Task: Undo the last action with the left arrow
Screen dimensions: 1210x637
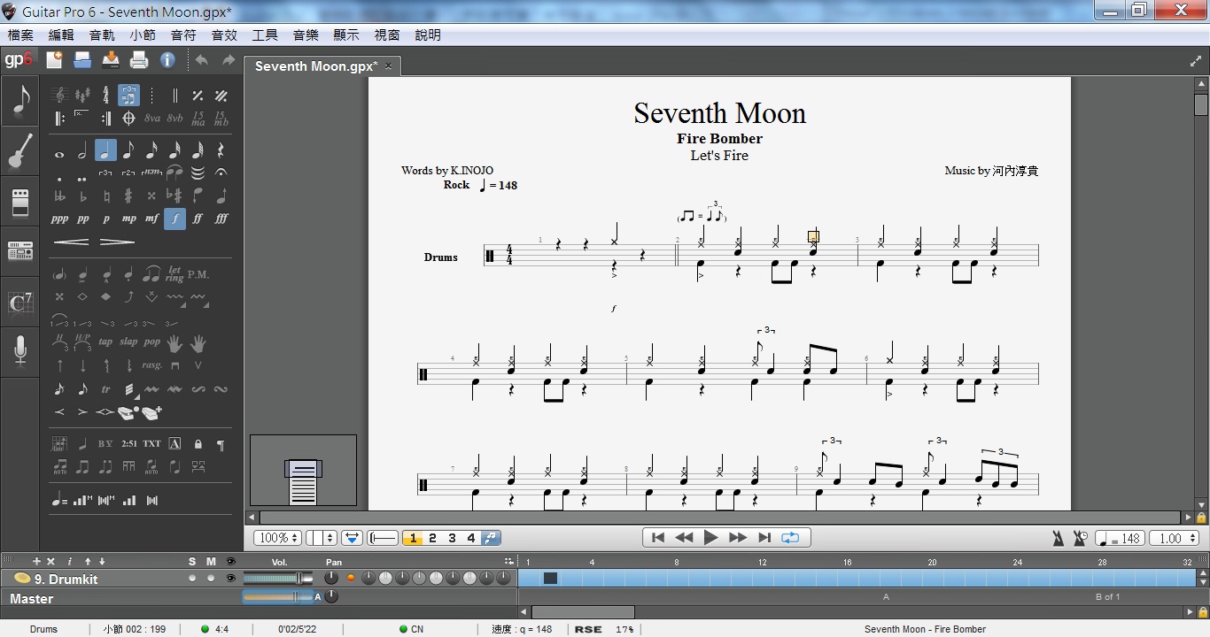Action: 201,60
